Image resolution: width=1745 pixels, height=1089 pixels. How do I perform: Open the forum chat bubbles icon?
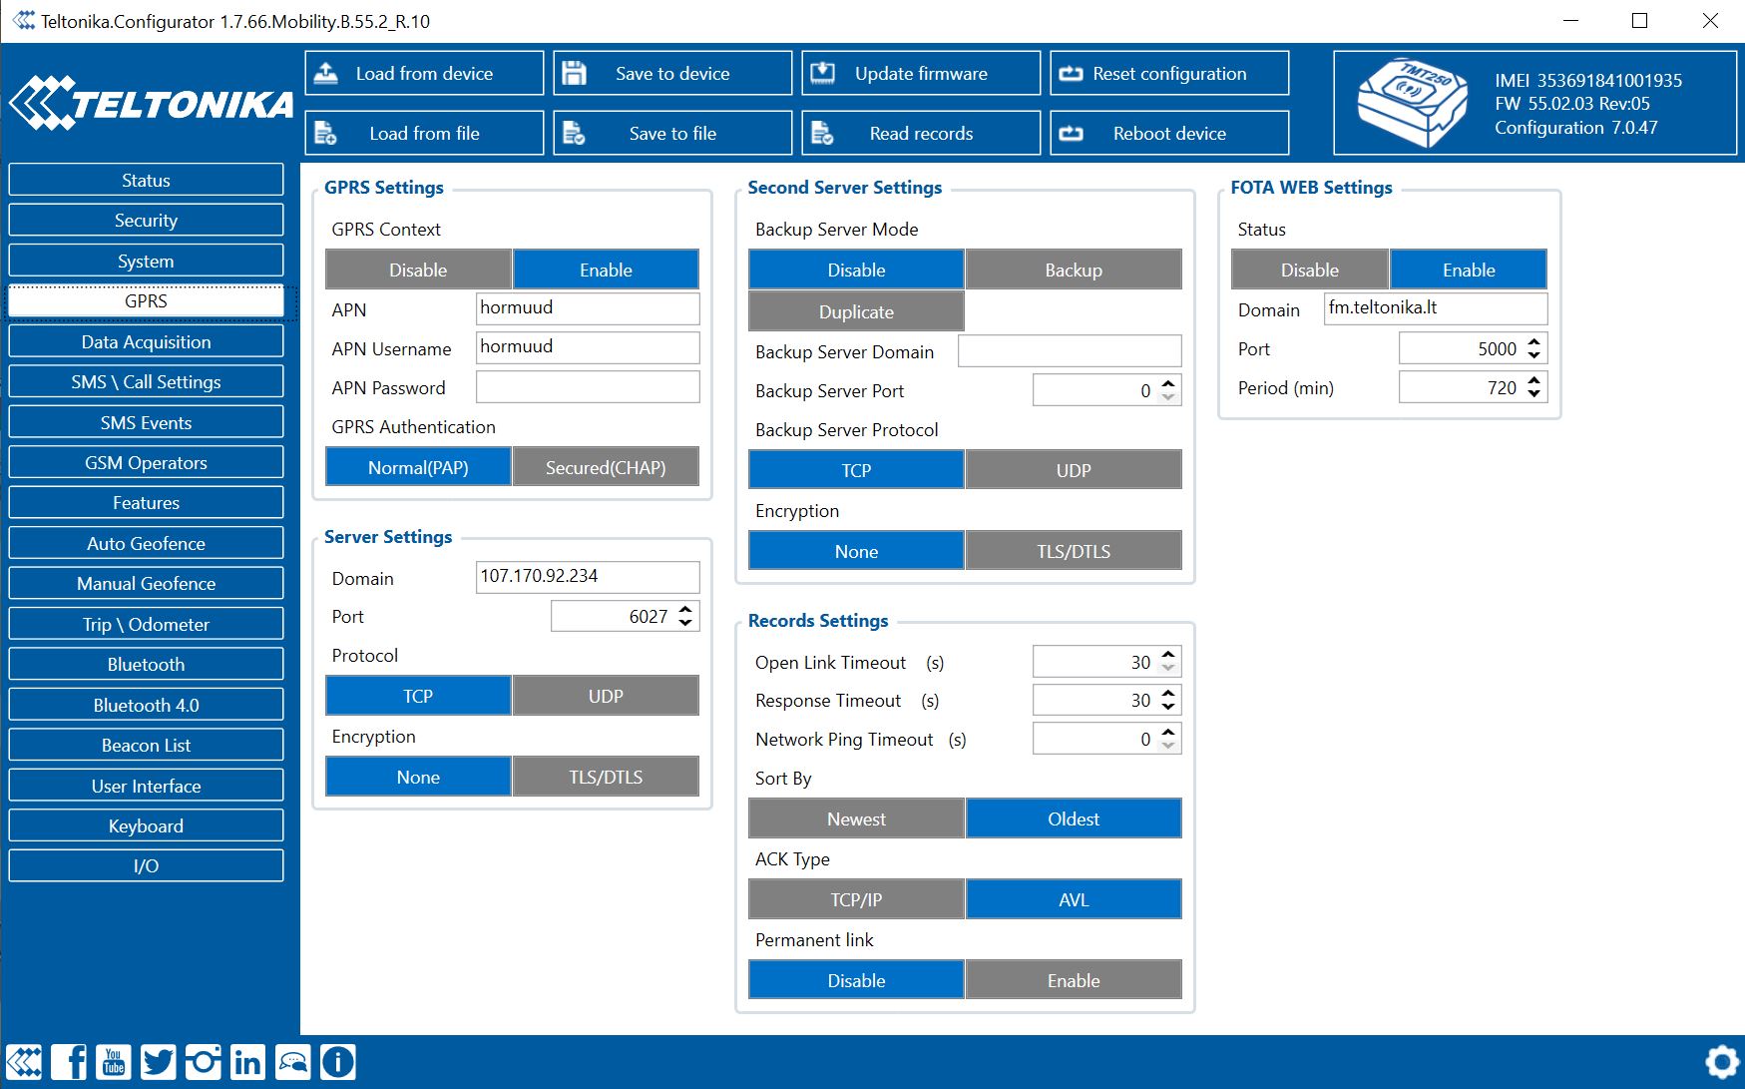(293, 1062)
